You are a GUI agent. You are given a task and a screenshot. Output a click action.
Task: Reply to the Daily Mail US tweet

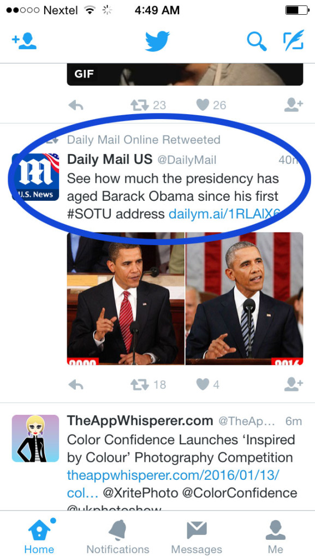click(75, 384)
